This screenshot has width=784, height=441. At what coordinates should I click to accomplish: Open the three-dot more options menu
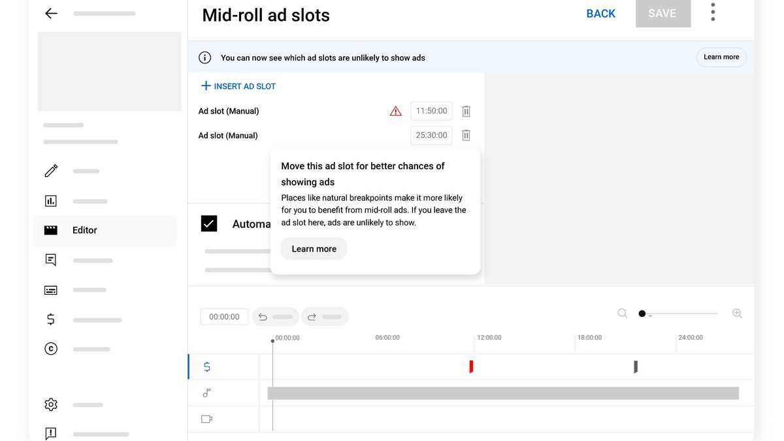[x=713, y=12]
